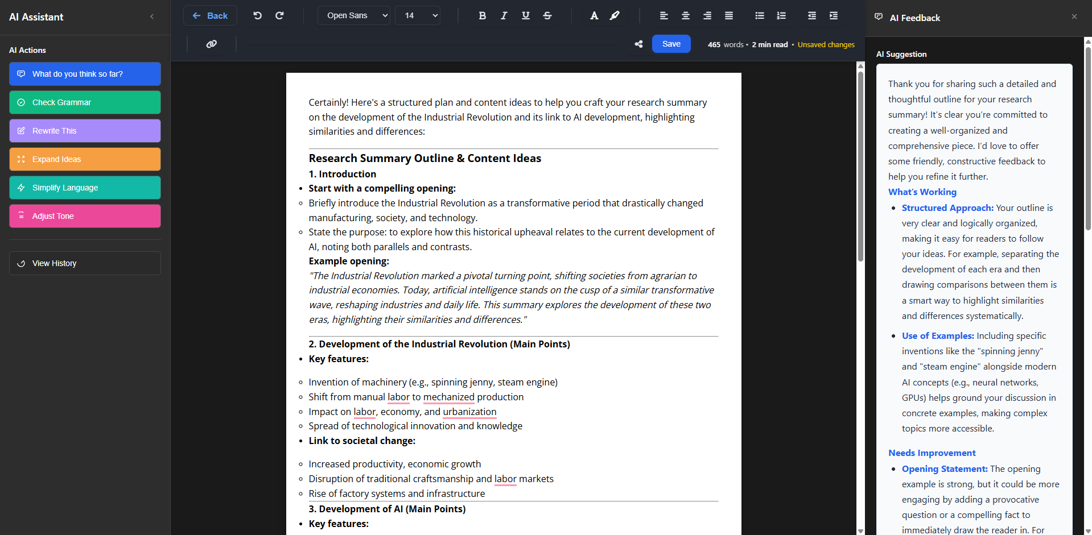Click the Save button
1092x535 pixels.
671,44
